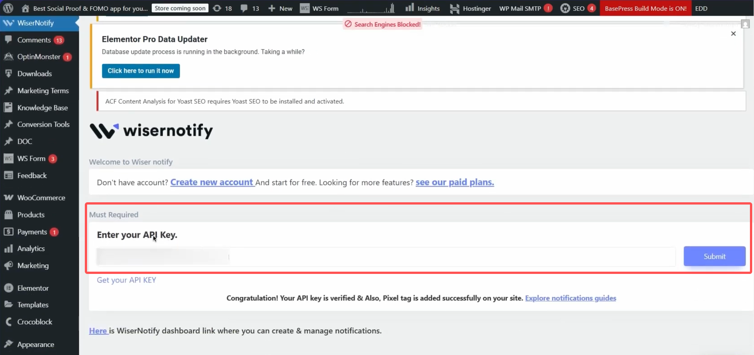Click the WS Form sidebar icon
This screenshot has width=754, height=355.
8,159
